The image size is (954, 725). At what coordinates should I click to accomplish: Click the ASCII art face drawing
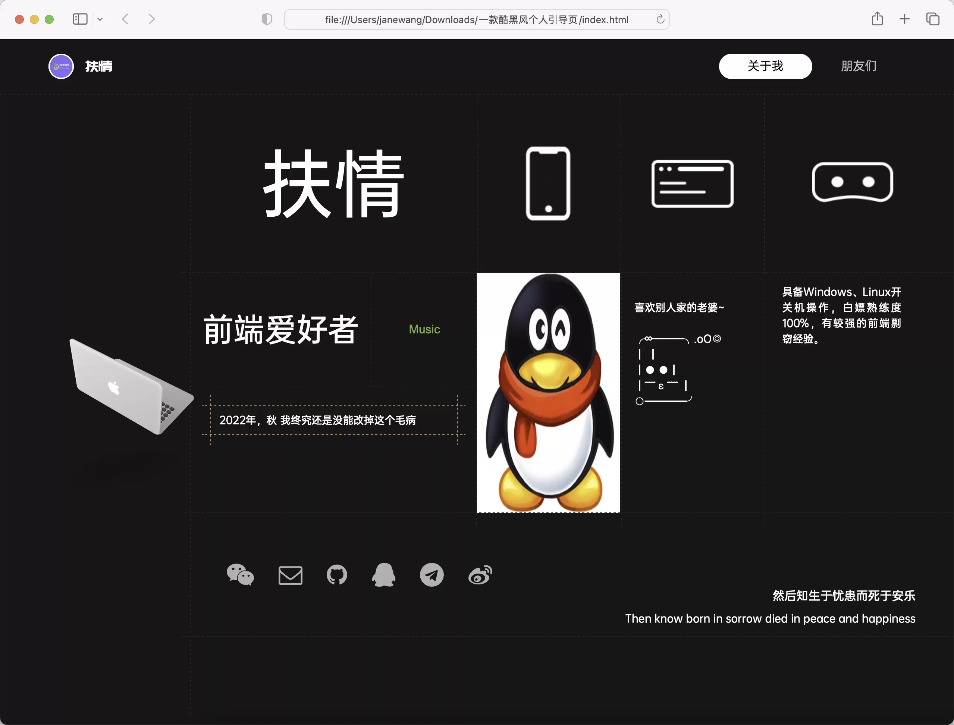click(x=678, y=370)
